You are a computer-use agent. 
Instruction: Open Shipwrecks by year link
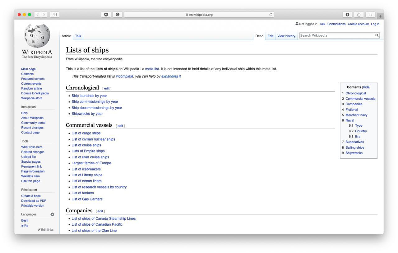[x=87, y=114]
